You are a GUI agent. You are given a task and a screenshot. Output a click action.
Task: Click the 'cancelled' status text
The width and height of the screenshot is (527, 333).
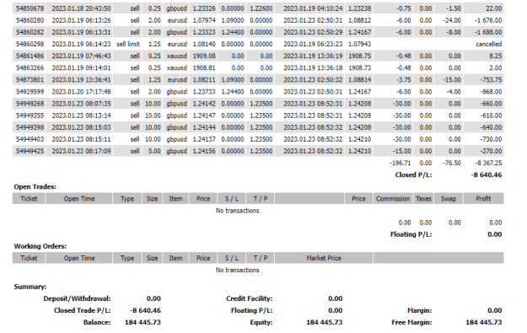(489, 44)
